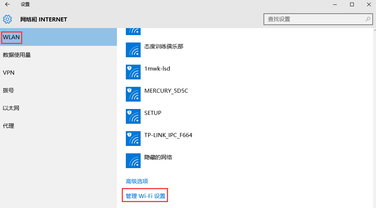Go back with the arrow button

pos(7,4)
